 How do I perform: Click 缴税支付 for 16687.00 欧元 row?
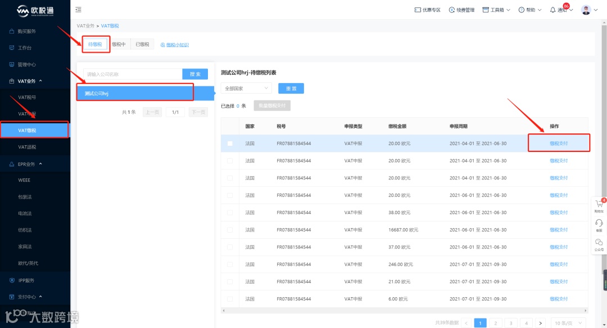pos(559,230)
